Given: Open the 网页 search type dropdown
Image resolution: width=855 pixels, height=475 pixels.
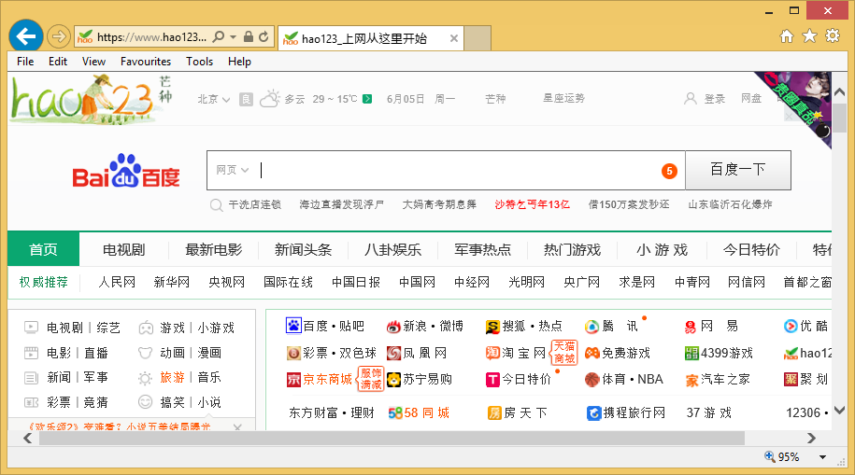Looking at the screenshot, I should [x=233, y=170].
